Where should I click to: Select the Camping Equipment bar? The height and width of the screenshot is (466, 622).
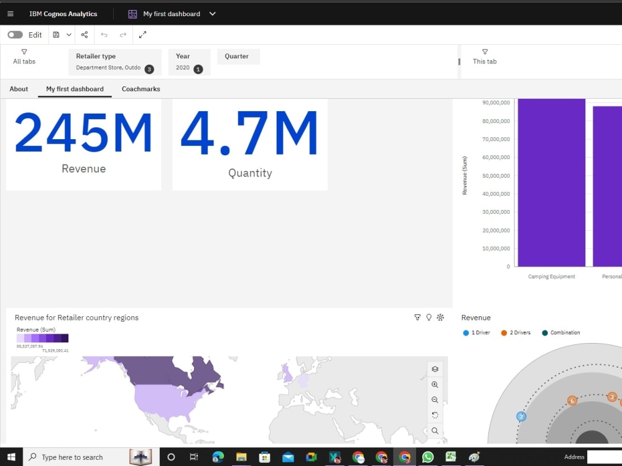(551, 183)
